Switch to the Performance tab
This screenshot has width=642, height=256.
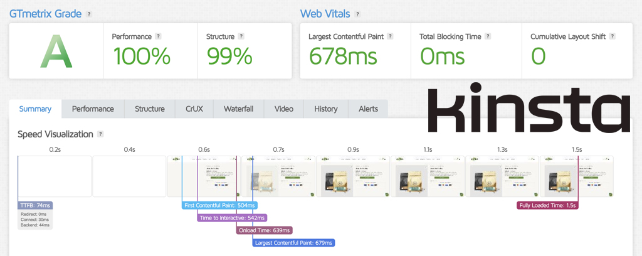click(x=93, y=109)
